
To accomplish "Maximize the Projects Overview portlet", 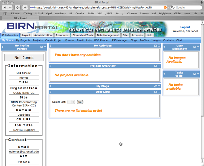I will coord(159,66).
